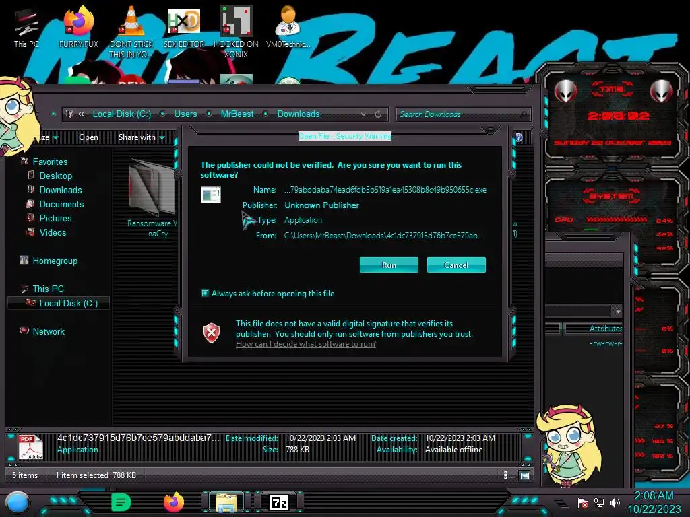Click the SYSTEM gadget title

612,196
